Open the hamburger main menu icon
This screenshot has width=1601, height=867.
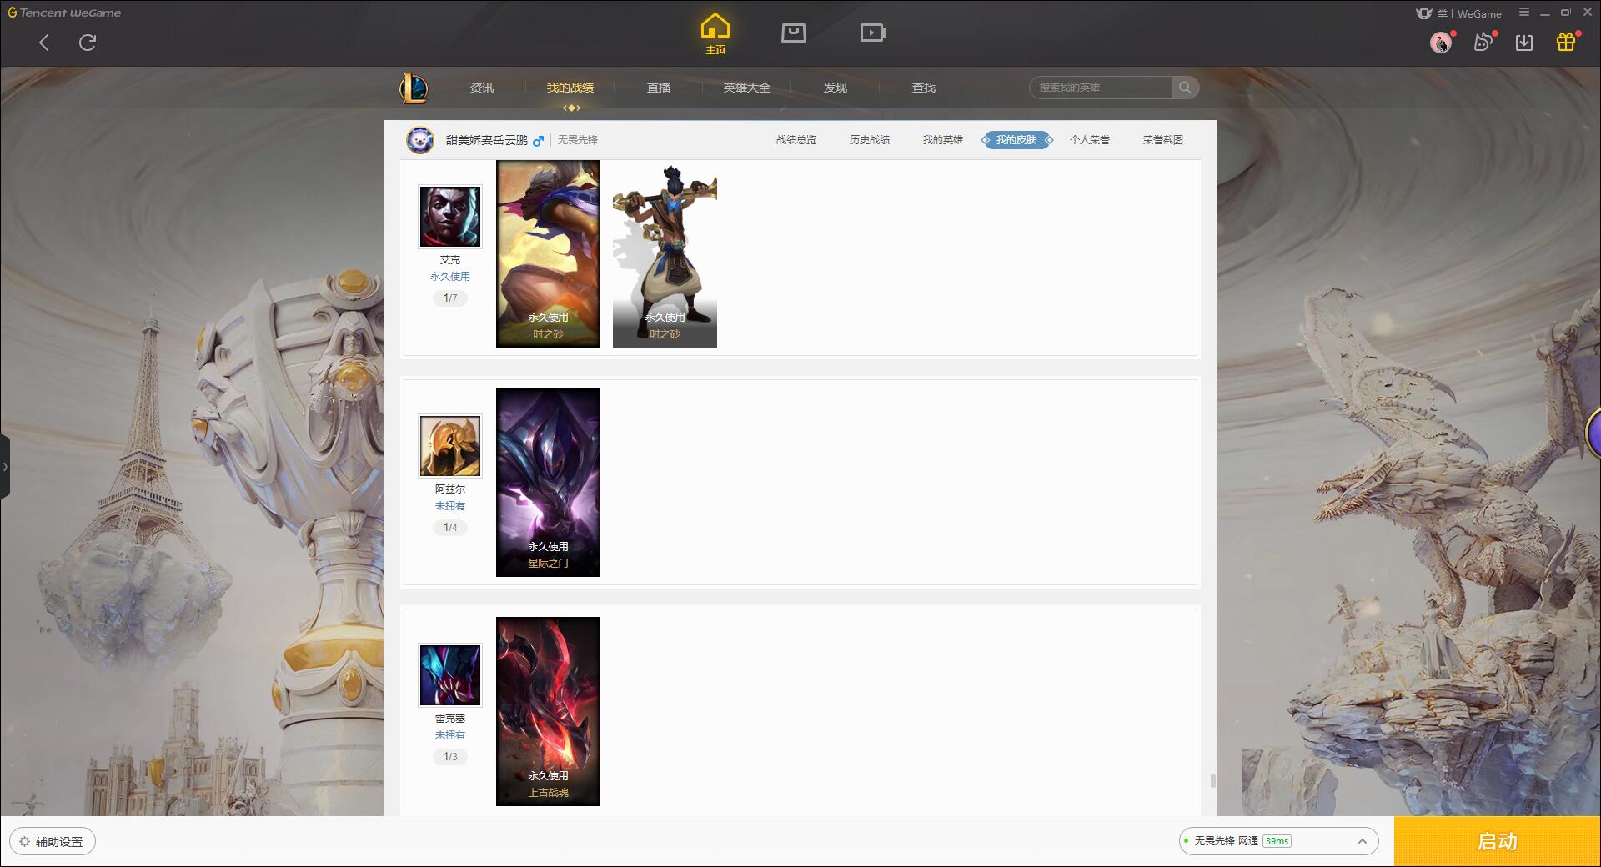pyautogui.click(x=1524, y=12)
